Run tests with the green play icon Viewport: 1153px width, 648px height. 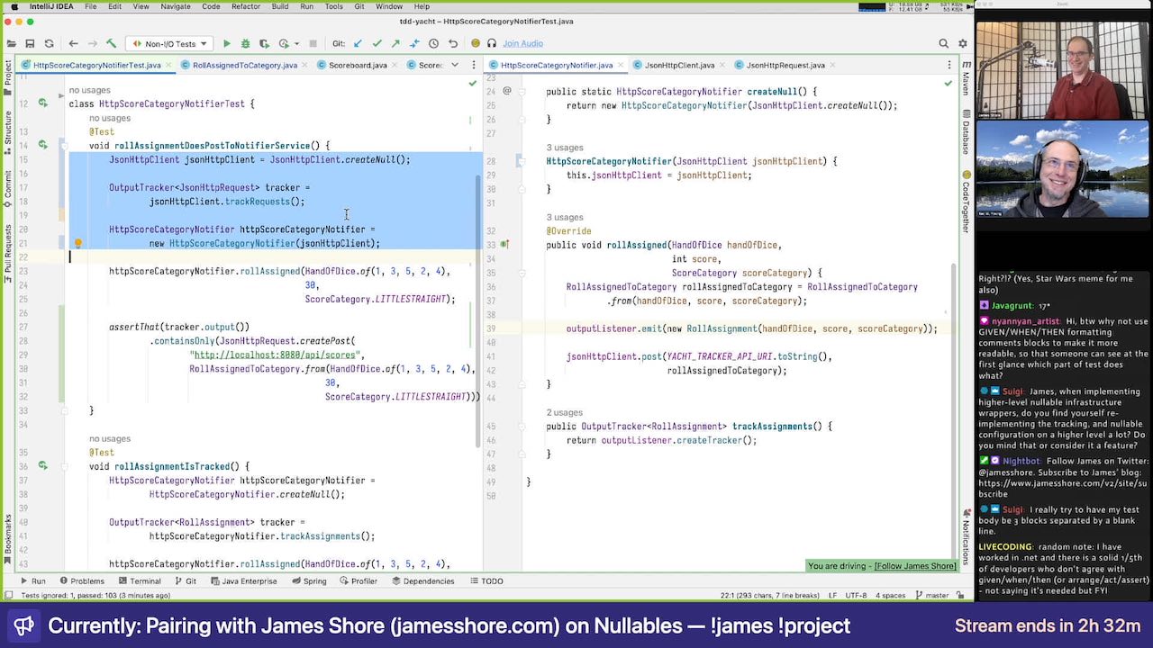(227, 43)
